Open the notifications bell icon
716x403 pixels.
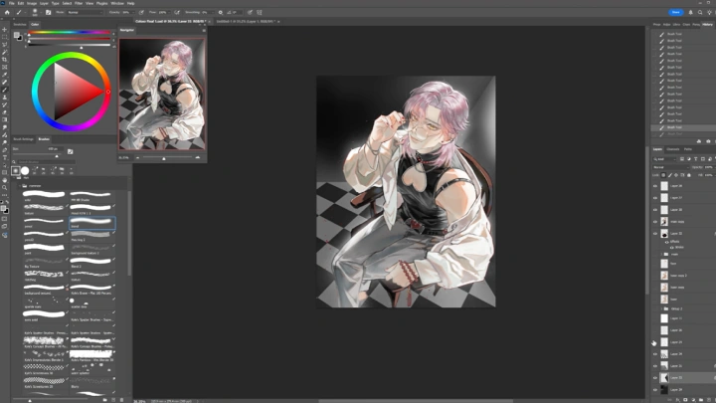coord(691,12)
